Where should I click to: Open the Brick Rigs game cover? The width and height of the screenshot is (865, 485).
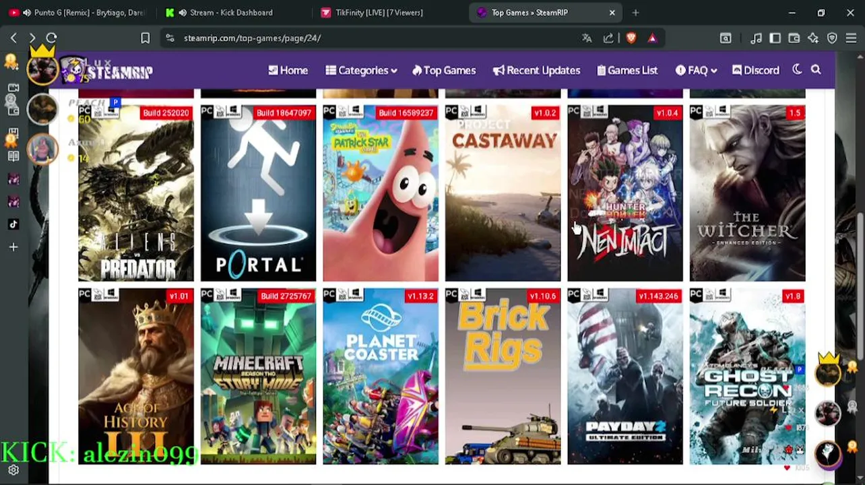503,376
